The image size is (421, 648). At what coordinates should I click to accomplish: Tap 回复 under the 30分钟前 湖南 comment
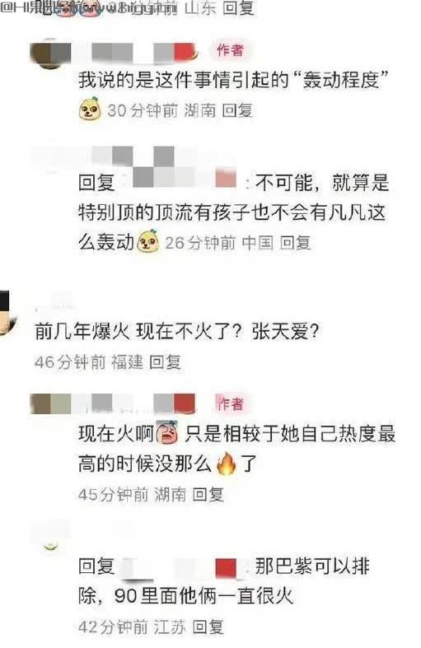237,110
